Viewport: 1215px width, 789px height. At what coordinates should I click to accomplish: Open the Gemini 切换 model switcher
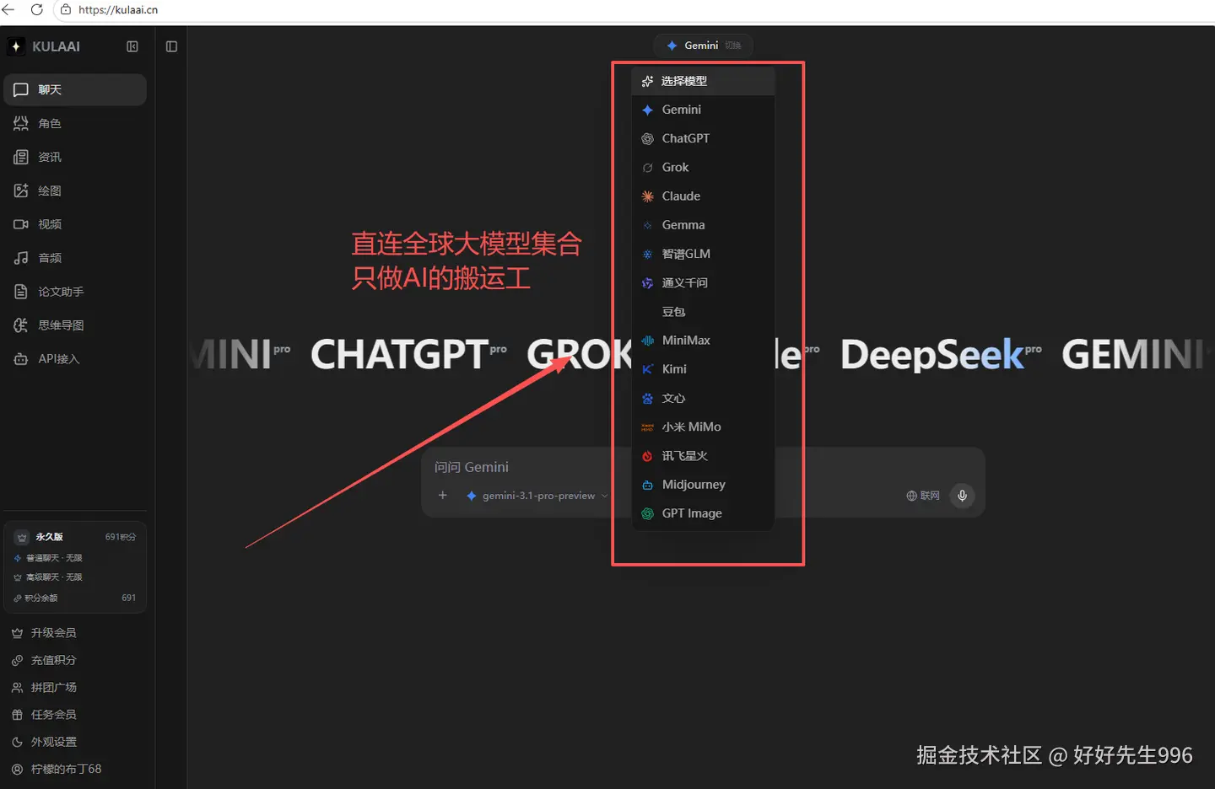coord(703,46)
